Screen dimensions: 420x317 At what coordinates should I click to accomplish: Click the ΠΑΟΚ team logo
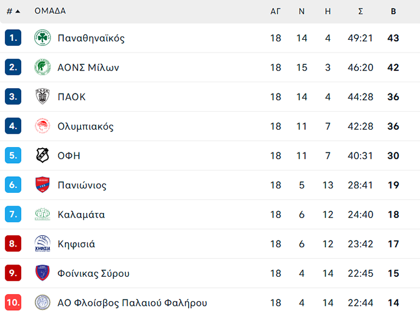click(x=43, y=97)
